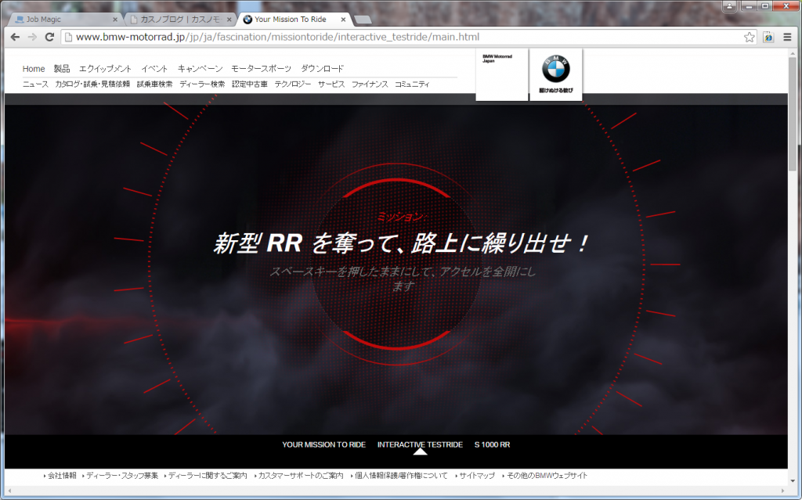Open the ディーラーに関するご案内 footer link
This screenshot has height=500, width=802.
click(x=208, y=476)
